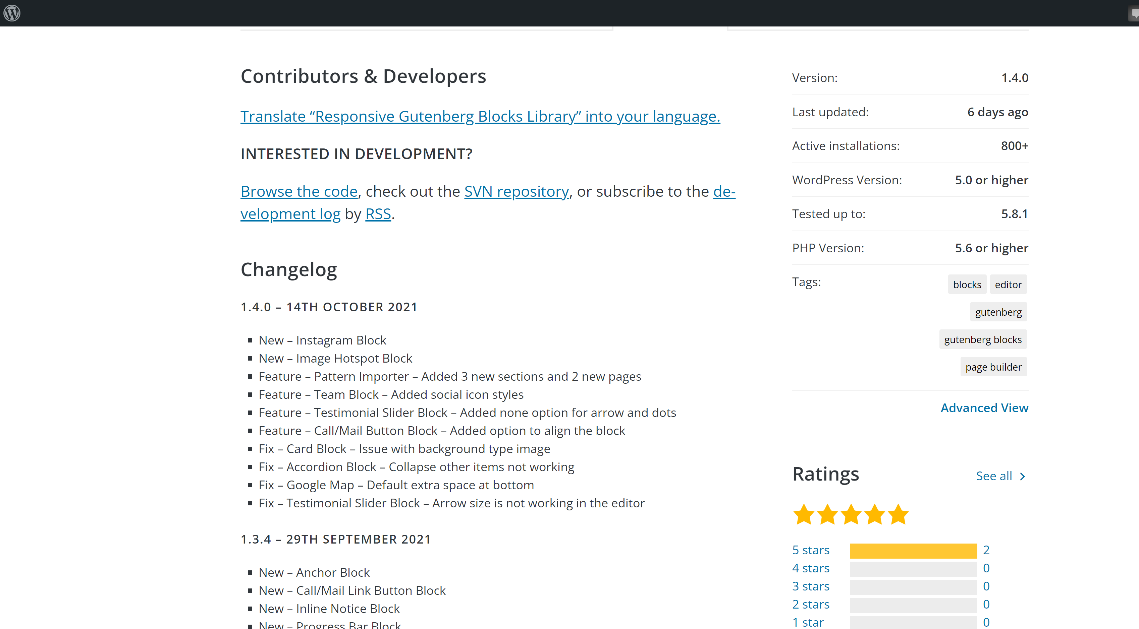The height and width of the screenshot is (629, 1139).
Task: Click 'New – Instagram Block' changelog entry
Action: click(x=322, y=340)
